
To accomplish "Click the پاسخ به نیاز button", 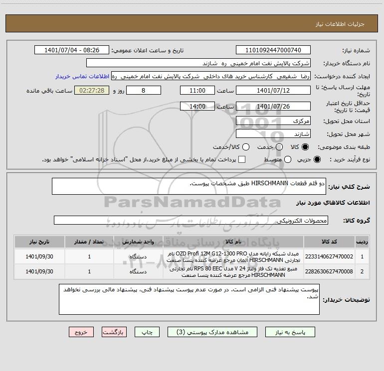I will click(x=290, y=332).
